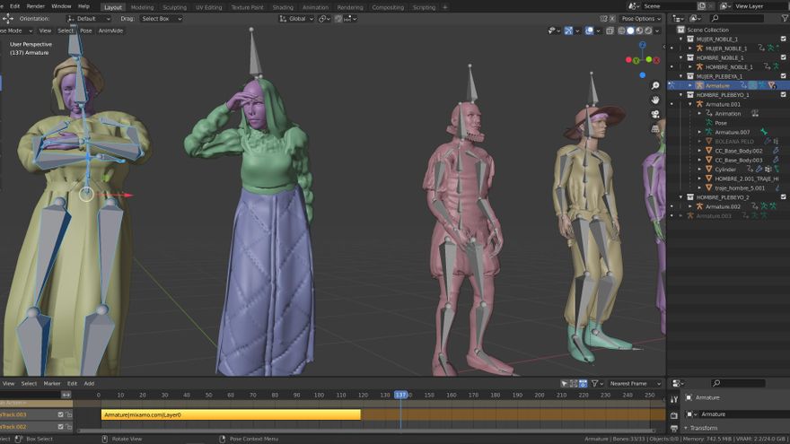Click the Outliner search field
Viewport: 790px width, 444px height.
738,19
